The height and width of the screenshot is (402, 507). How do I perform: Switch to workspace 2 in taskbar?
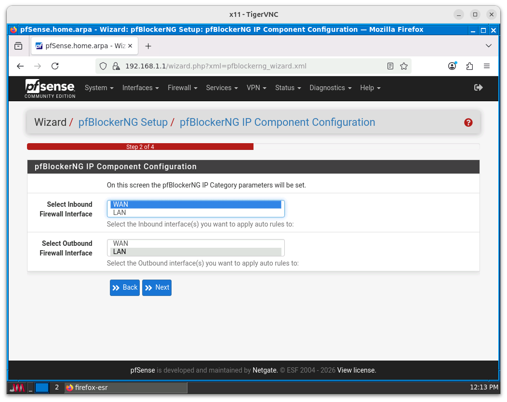click(56, 388)
